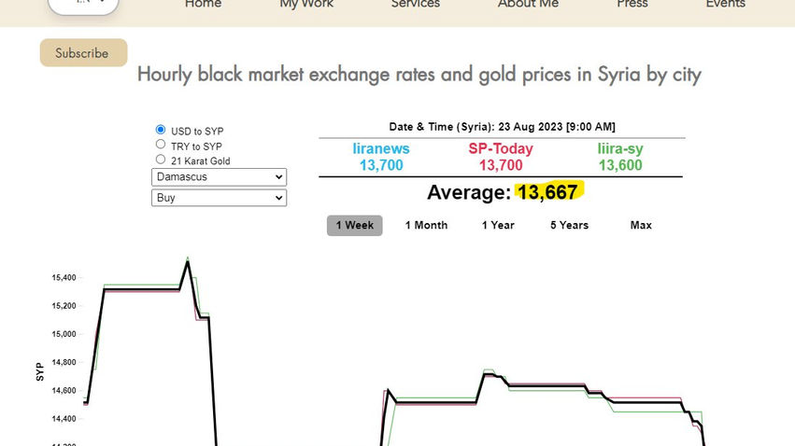
Task: Click the Subscribe button
Action: [x=84, y=52]
